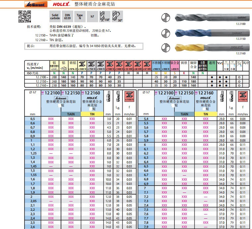252x229 pixels.
Task: Click the red <55 HRC hardened steel icon
Action: (128, 66)
